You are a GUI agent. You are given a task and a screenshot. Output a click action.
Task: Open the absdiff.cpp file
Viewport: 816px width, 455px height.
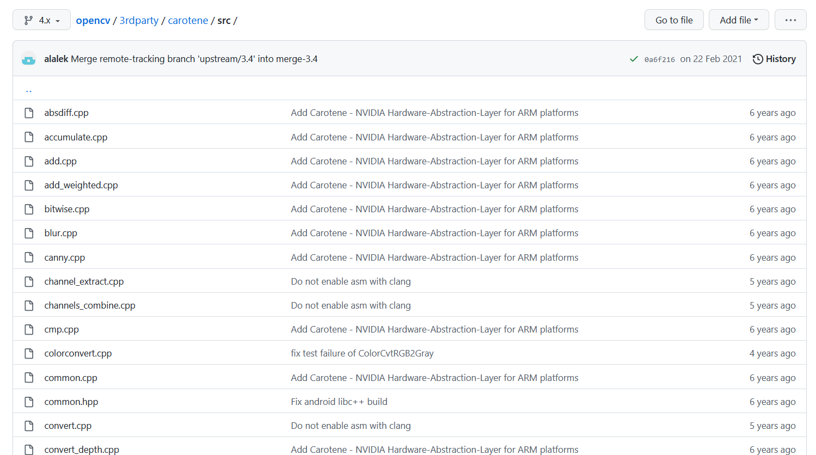click(66, 113)
